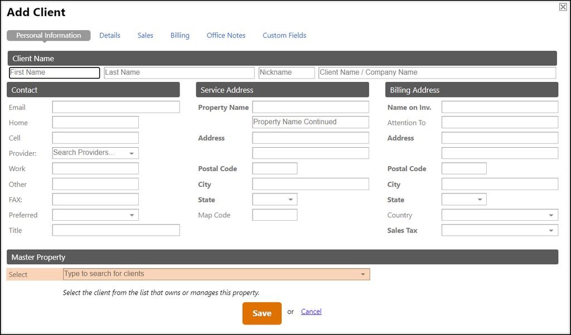The image size is (571, 335).
Task: Open the Master Property client search dropdown
Action: click(216, 274)
